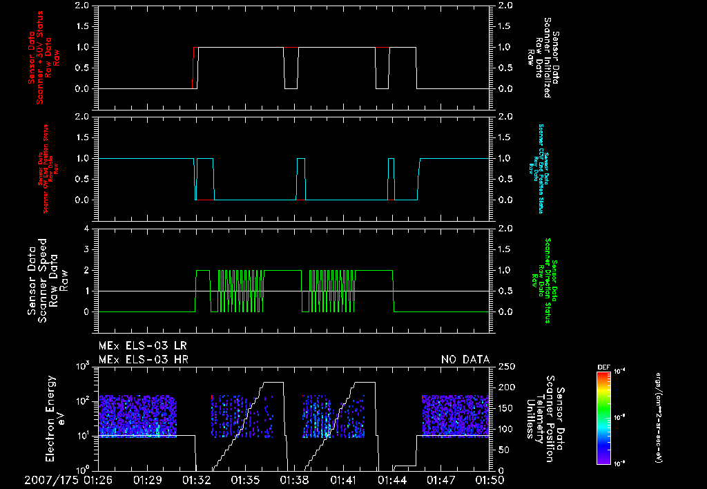The height and width of the screenshot is (489, 707).
Task: Click the 4 tick on Scanner Speed axis
Action: [x=86, y=229]
